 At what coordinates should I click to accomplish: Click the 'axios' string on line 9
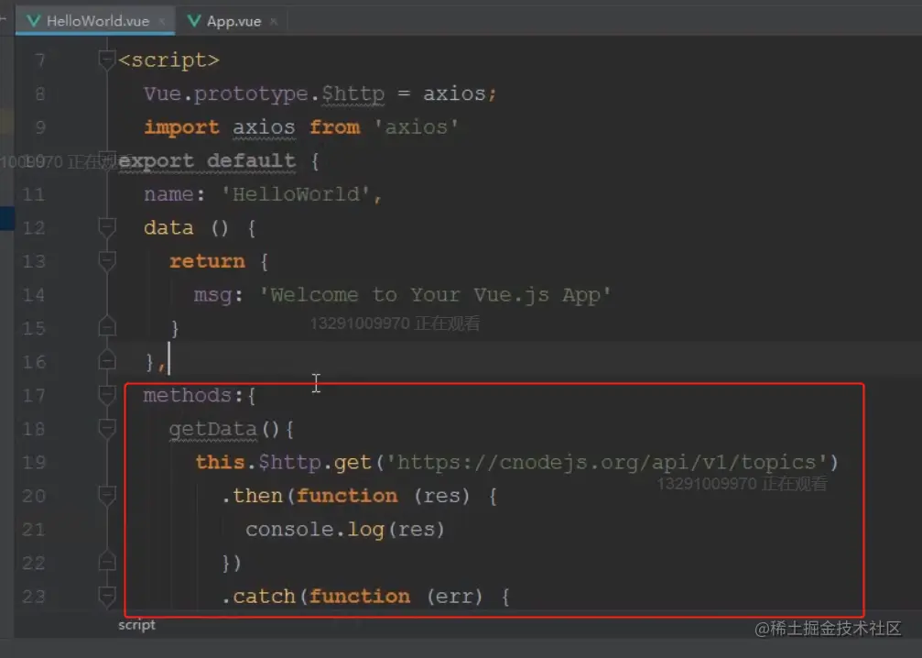417,127
